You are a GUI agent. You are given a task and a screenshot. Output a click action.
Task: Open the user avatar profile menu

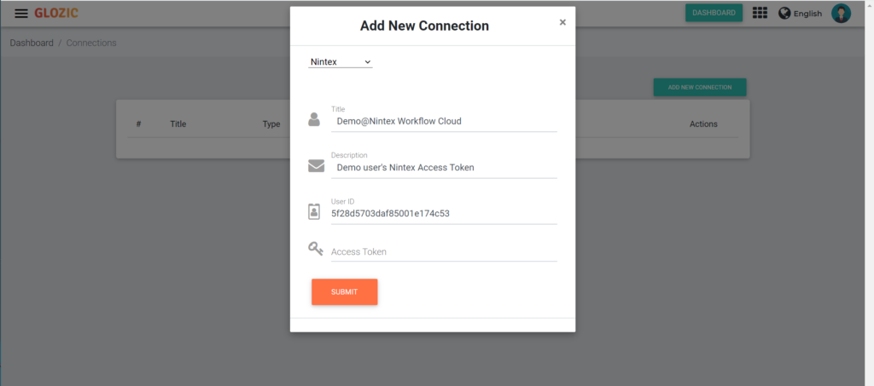(x=841, y=13)
